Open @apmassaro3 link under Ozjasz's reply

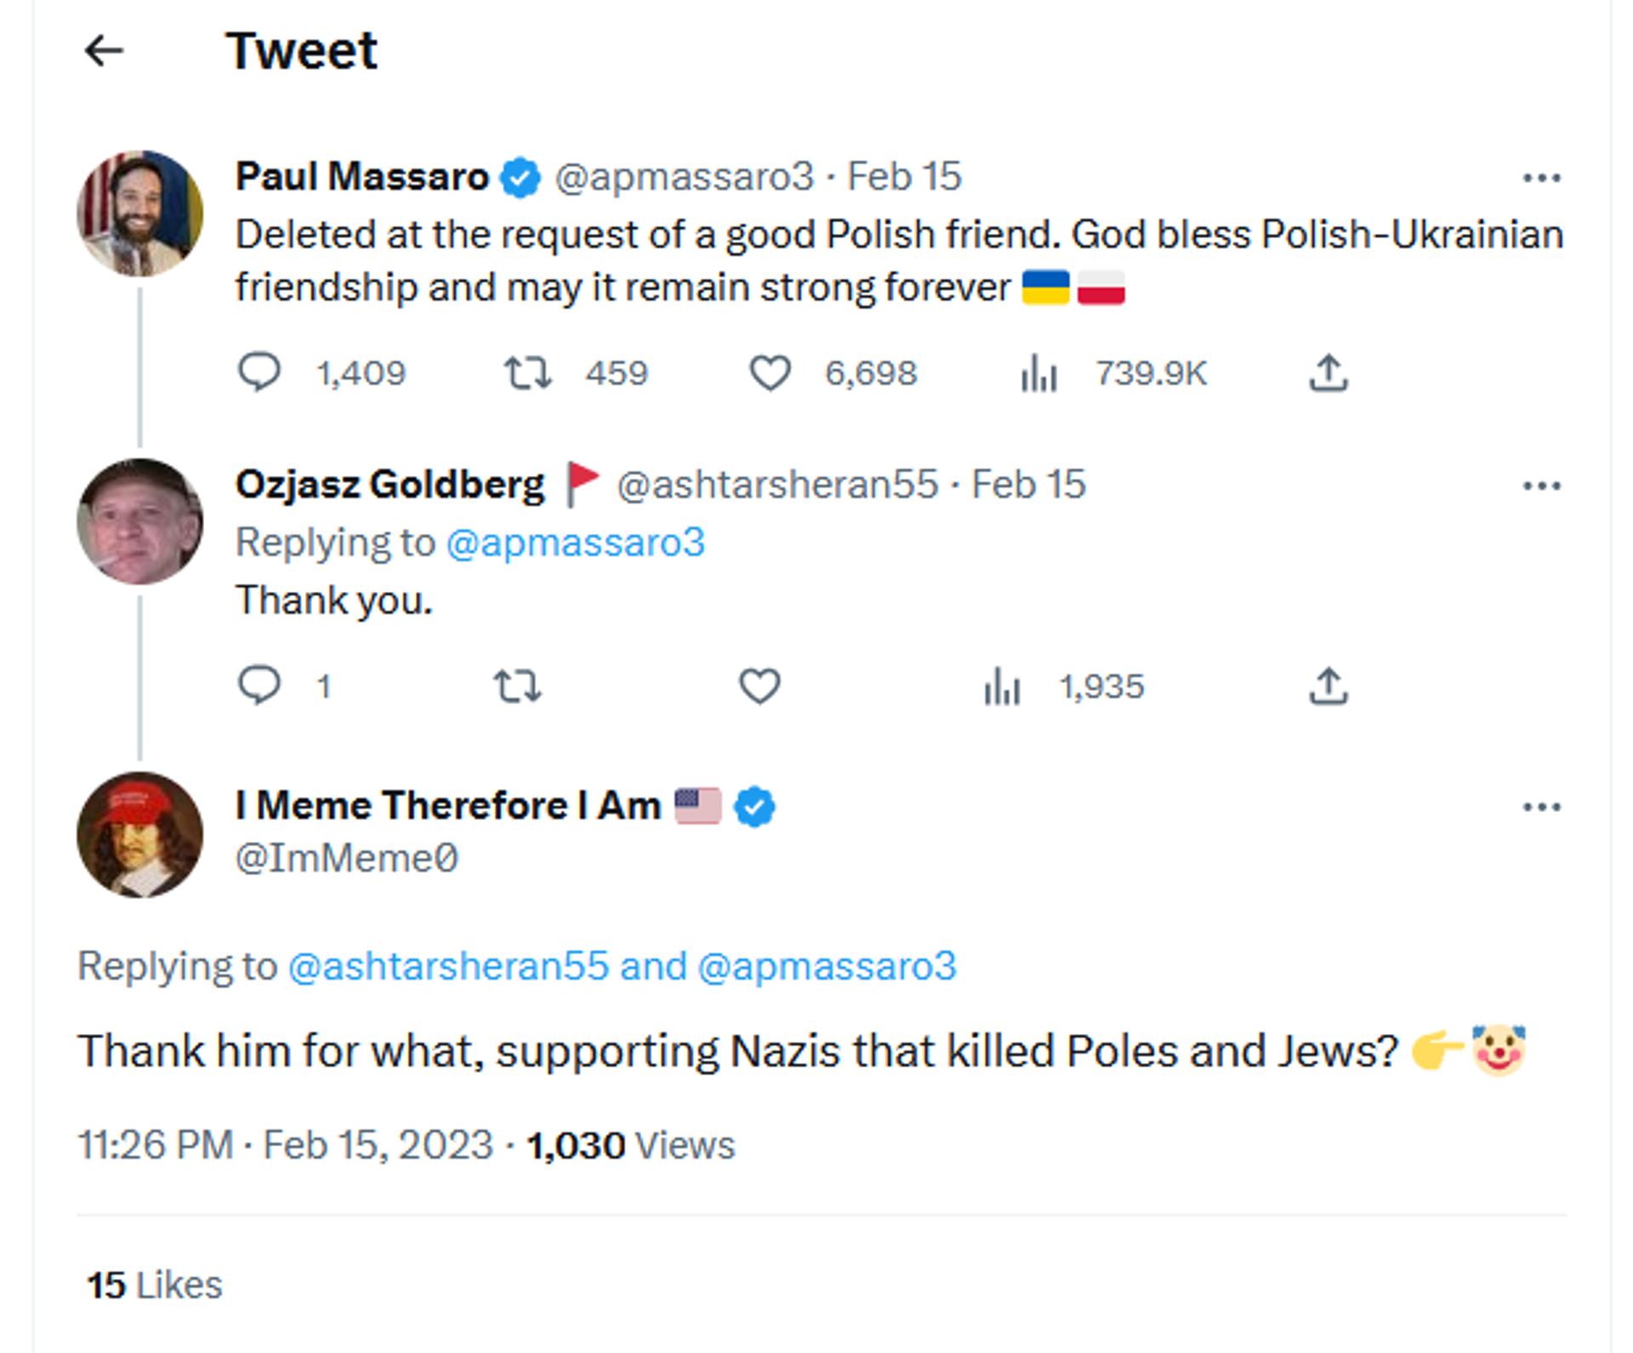point(576,543)
